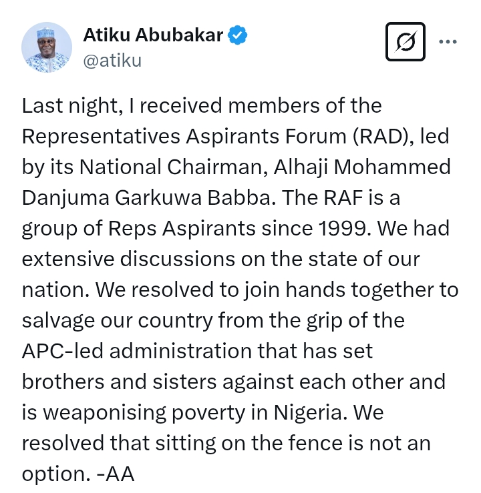Screen dimensions: 481x493
Task: Click the words 'brothers and sisters'
Action: (120, 382)
